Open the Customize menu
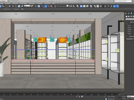This screenshot has width=134, height=100. pyautogui.click(x=40, y=3)
